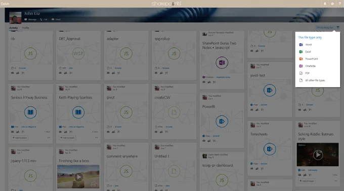Screen dimensions: 344x191
Task: Open the "Serious HYway Business" title
Action: [x=29, y=97]
